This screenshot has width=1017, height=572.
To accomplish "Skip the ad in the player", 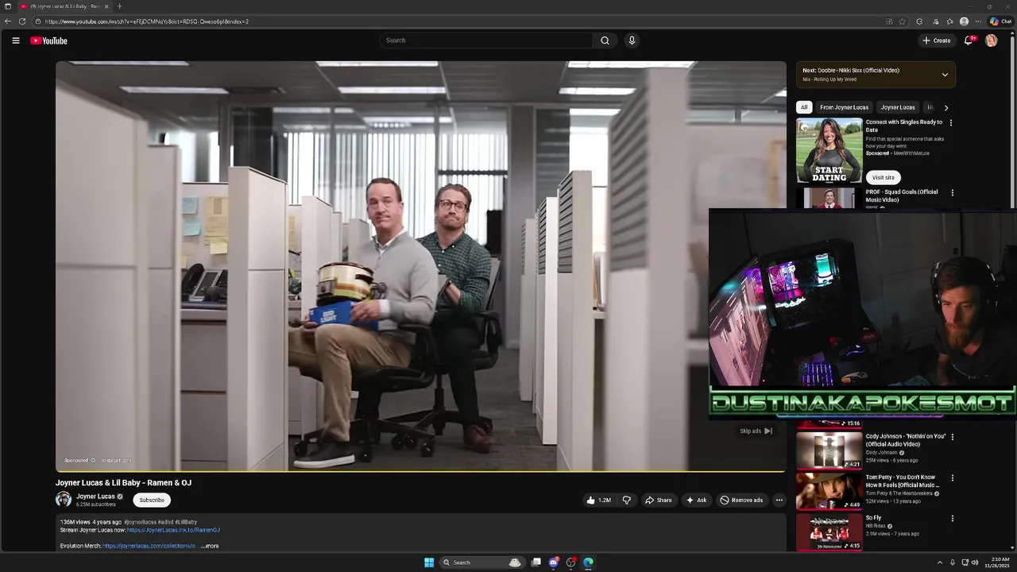I will (756, 431).
